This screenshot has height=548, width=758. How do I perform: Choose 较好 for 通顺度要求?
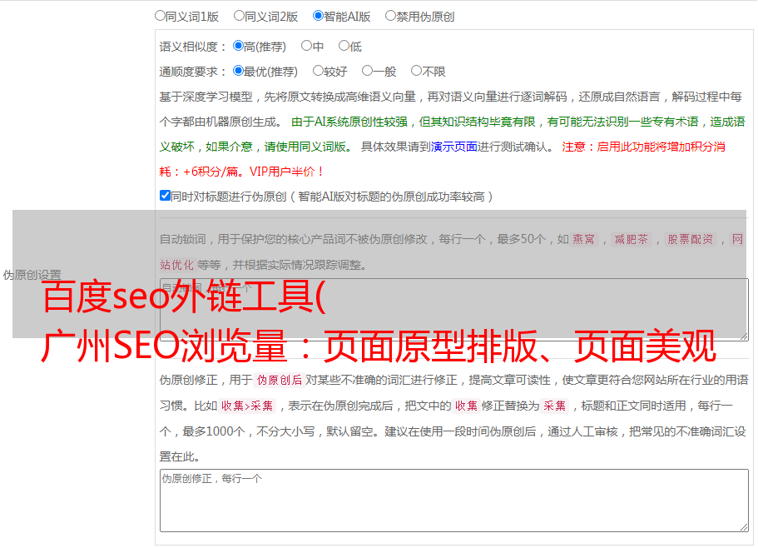pyautogui.click(x=318, y=71)
